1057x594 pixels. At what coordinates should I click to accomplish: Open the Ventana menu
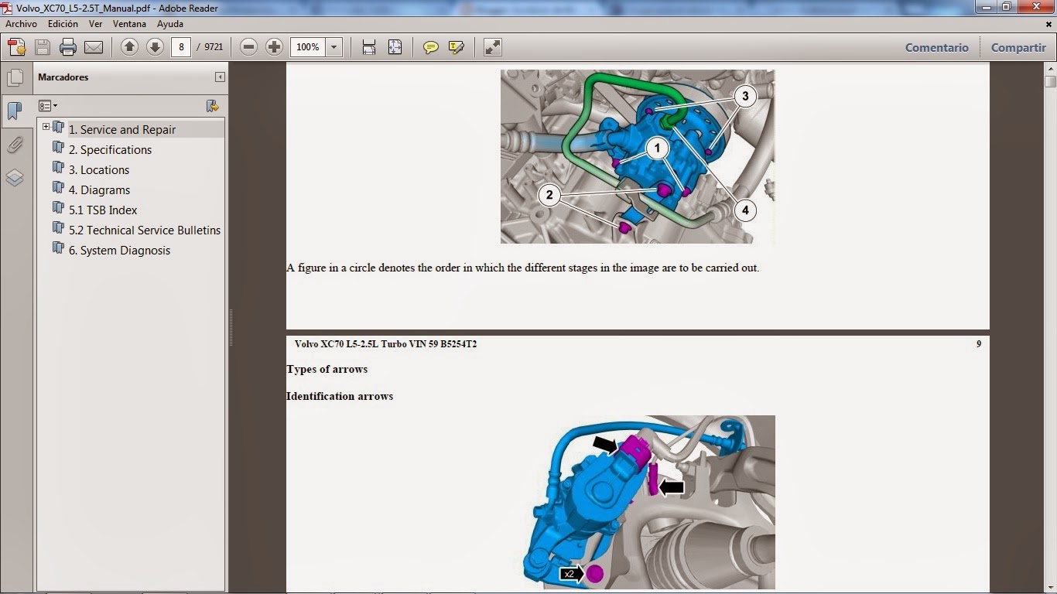[x=129, y=24]
